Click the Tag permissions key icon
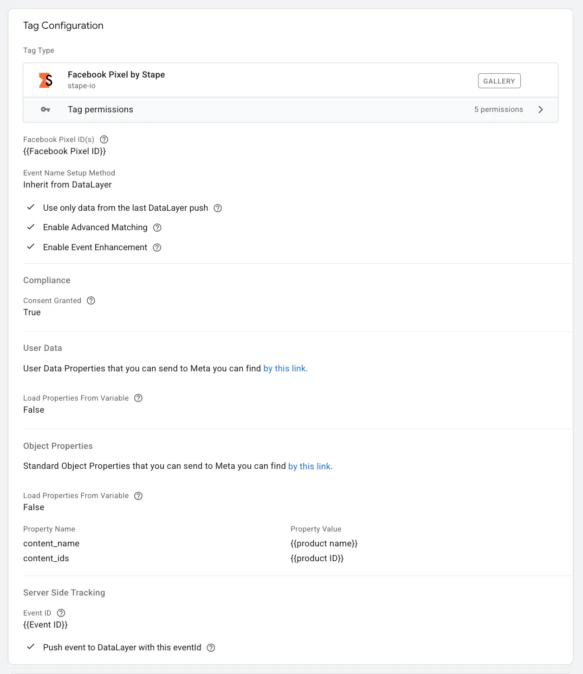 point(45,110)
